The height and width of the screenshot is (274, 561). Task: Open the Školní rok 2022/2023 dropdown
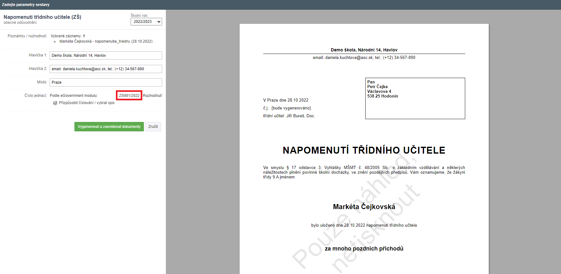click(x=146, y=22)
